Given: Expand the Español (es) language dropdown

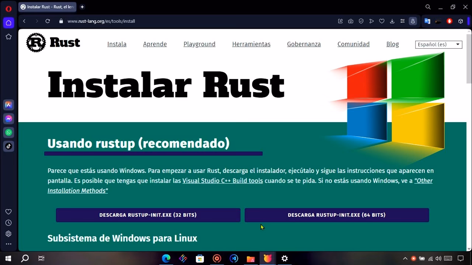Looking at the screenshot, I should point(438,45).
